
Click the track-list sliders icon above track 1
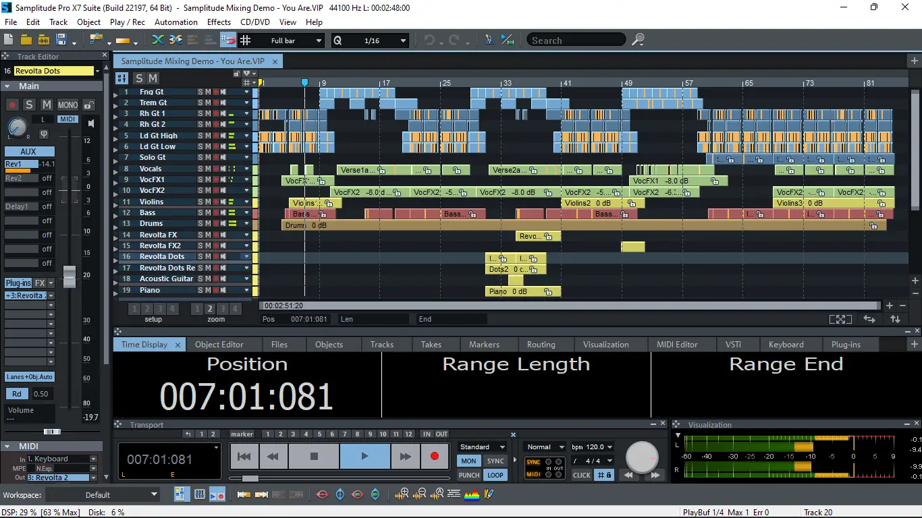point(122,78)
